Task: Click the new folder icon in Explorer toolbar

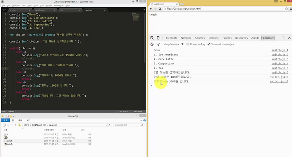Action: coord(11,116)
